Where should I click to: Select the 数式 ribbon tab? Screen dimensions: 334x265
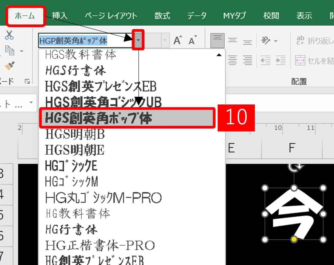[162, 16]
